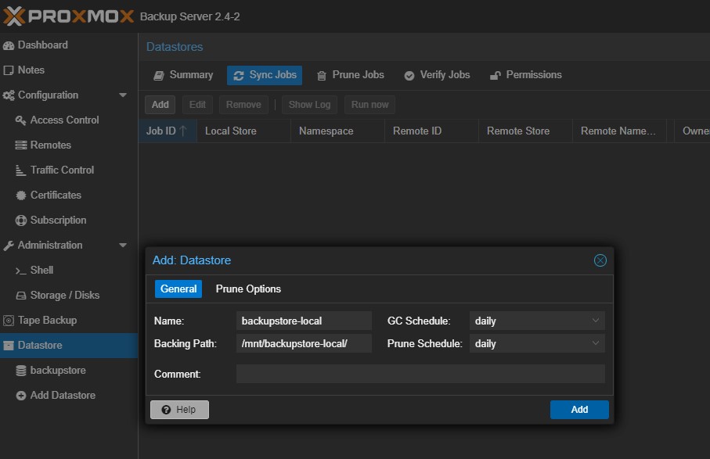Open Access Control key icon item
Screen dimensions: 710x459
[x=22, y=120]
